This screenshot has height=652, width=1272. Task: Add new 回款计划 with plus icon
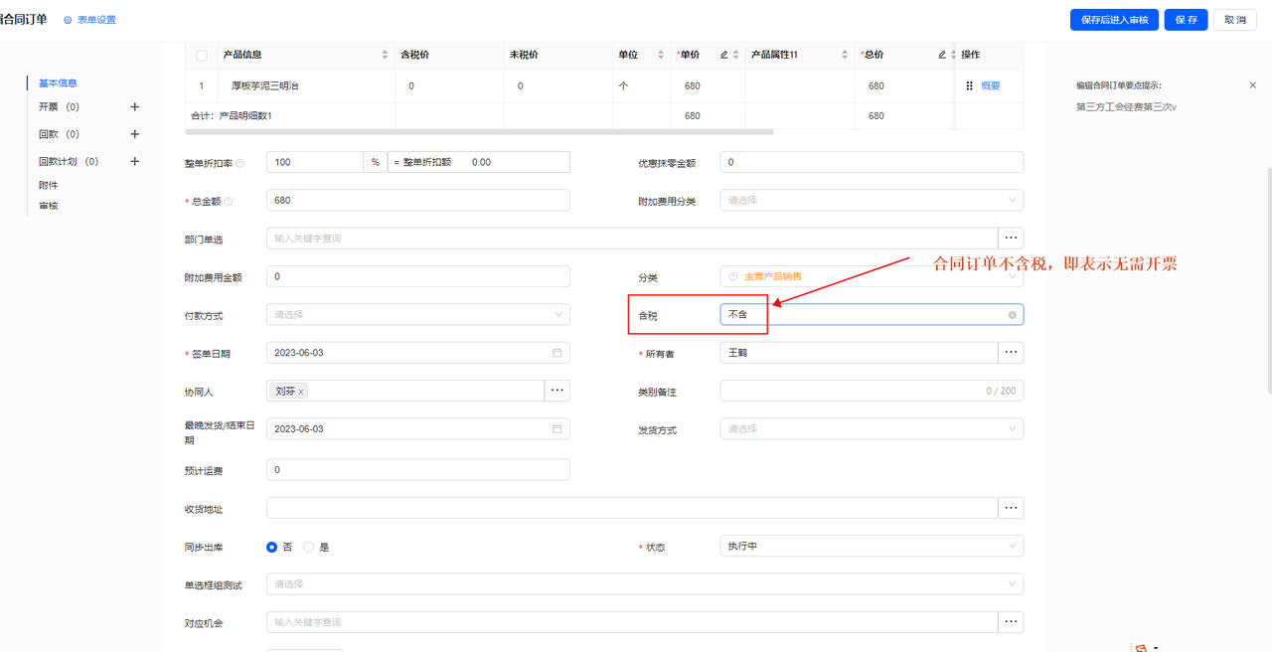point(135,161)
